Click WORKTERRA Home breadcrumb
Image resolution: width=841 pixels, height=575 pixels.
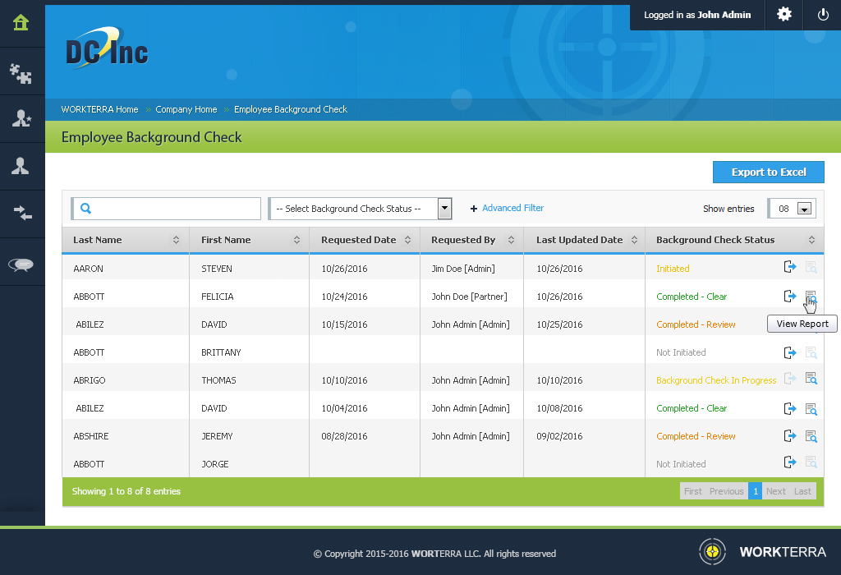pyautogui.click(x=99, y=109)
